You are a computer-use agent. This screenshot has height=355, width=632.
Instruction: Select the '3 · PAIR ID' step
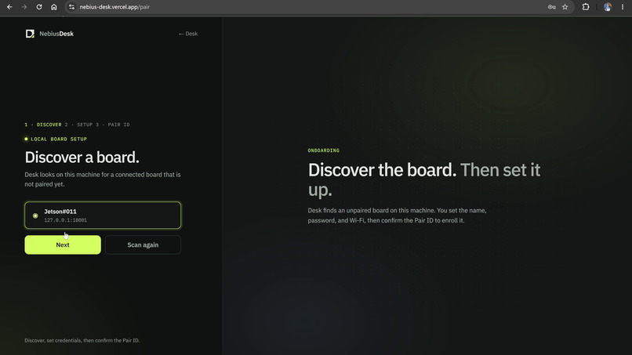pyautogui.click(x=112, y=125)
